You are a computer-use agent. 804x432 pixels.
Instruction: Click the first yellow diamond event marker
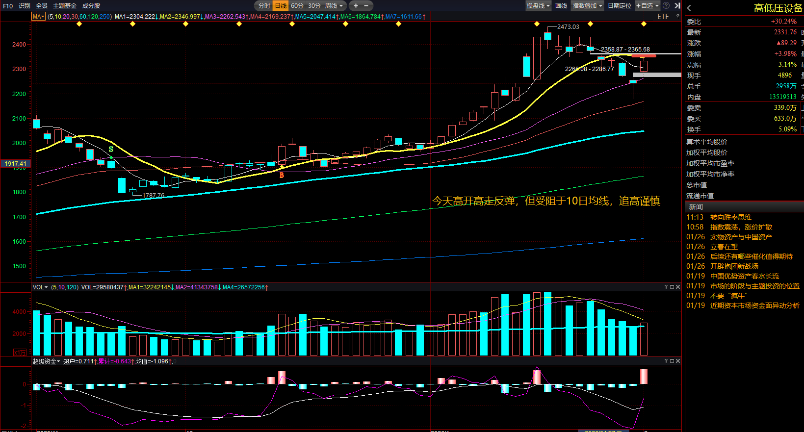(x=79, y=24)
